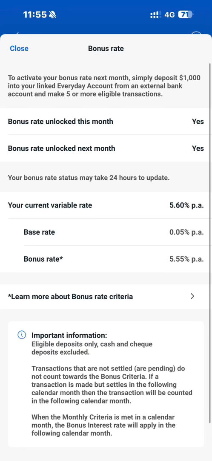The width and height of the screenshot is (212, 461).
Task: Tap the 5.60% p.a. rate value
Action: click(186, 205)
